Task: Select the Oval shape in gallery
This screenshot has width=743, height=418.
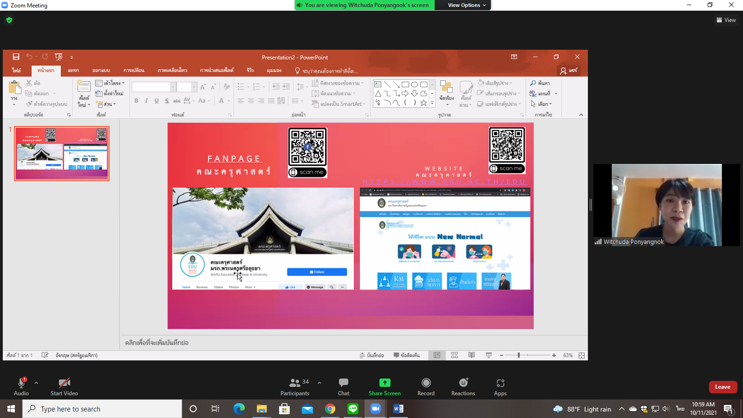Action: coord(414,85)
